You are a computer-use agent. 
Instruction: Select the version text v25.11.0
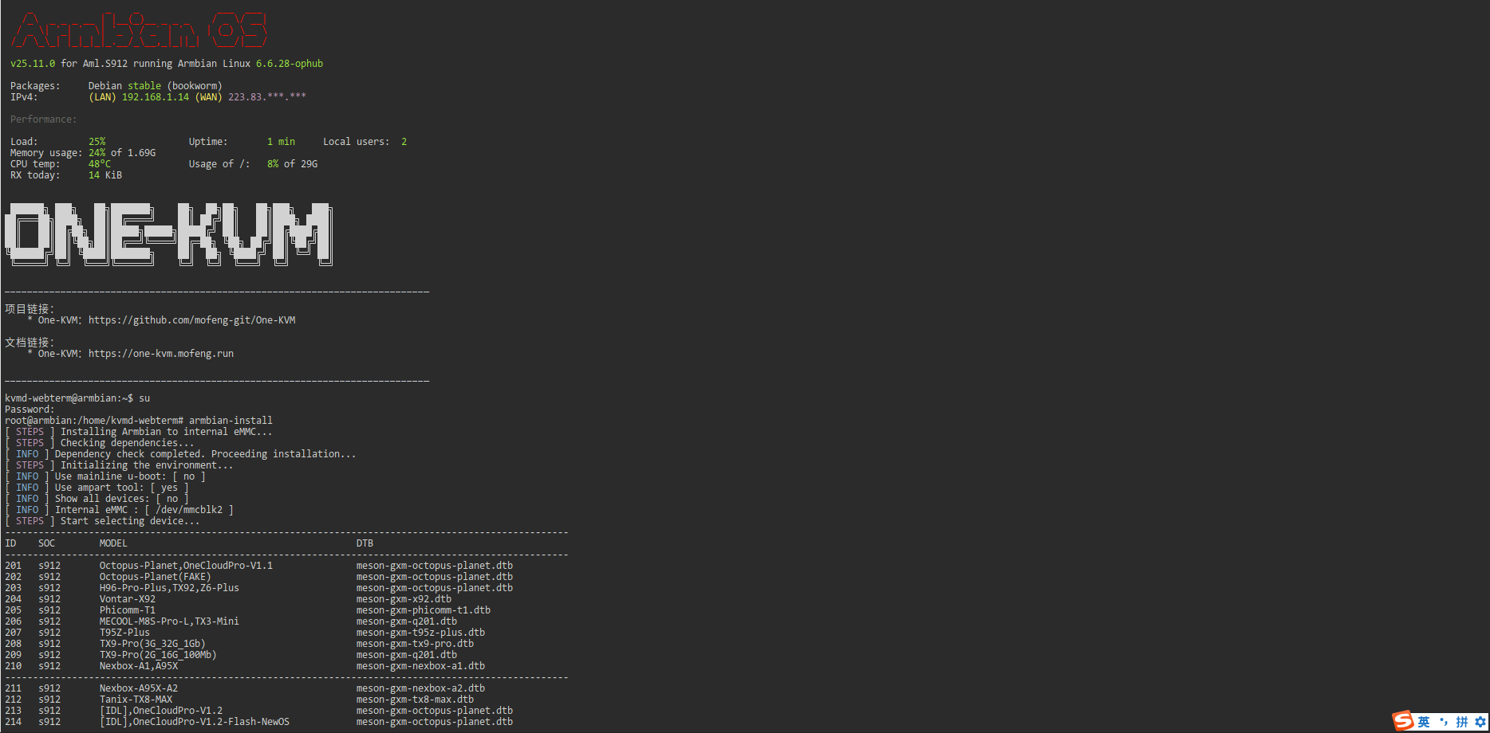coord(33,64)
